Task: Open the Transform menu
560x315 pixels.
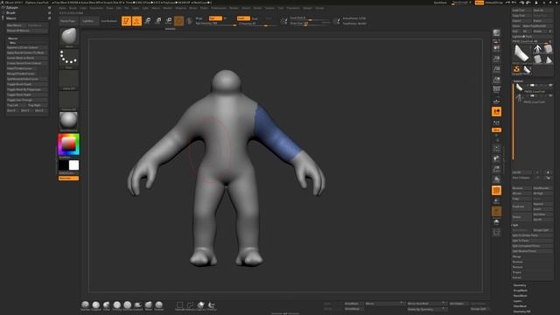Action: click(x=293, y=8)
